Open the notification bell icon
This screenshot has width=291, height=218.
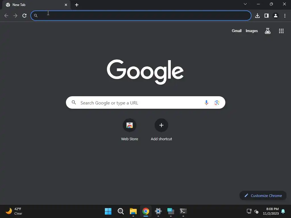coord(283,211)
